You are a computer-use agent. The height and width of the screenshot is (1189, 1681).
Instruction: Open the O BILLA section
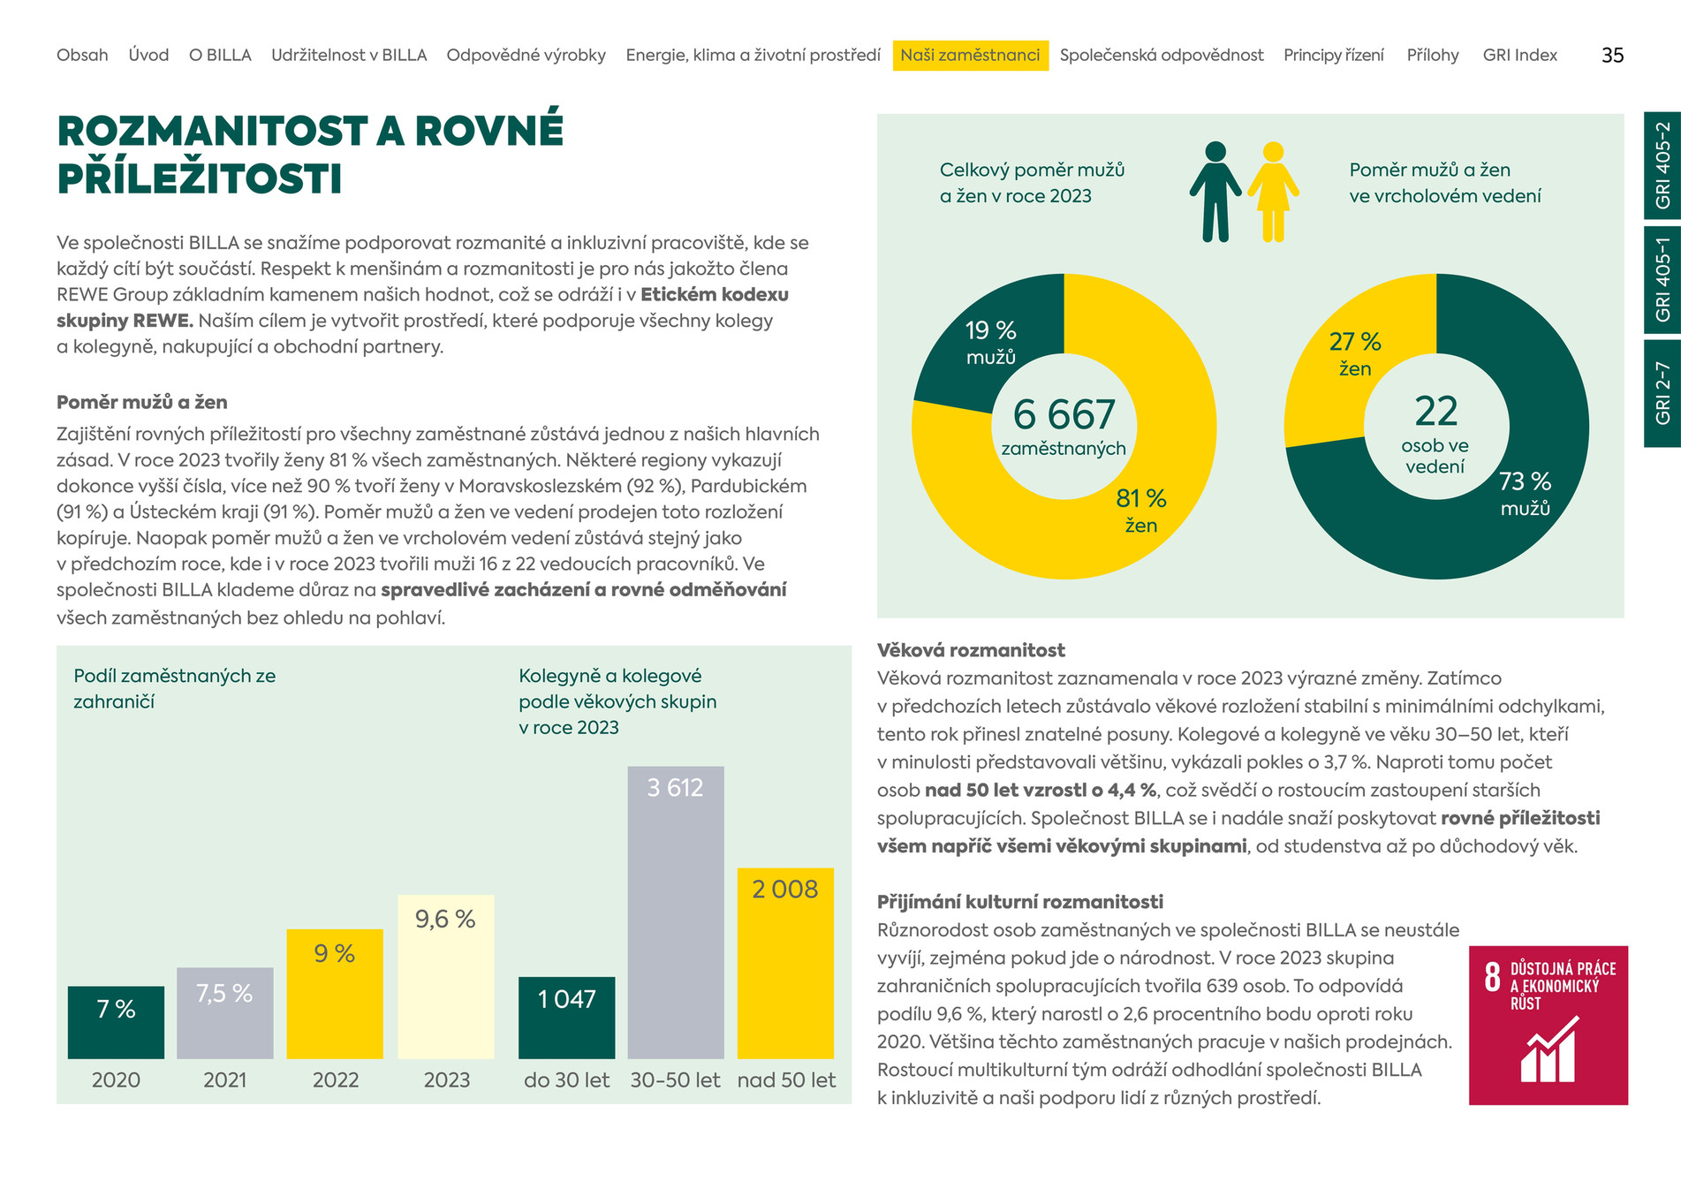tap(220, 55)
